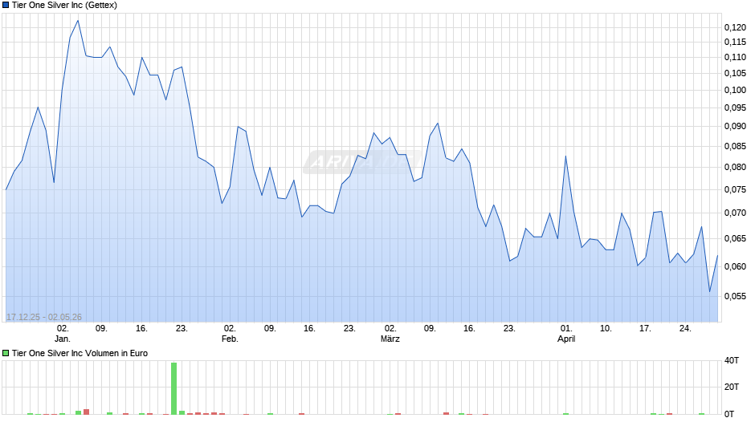Click the 0,085 price axis label

point(735,147)
